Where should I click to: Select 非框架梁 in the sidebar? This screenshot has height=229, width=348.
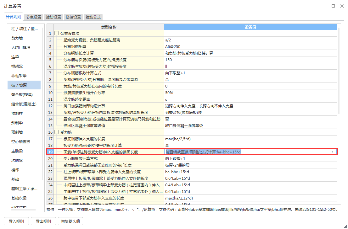[x=25, y=76]
